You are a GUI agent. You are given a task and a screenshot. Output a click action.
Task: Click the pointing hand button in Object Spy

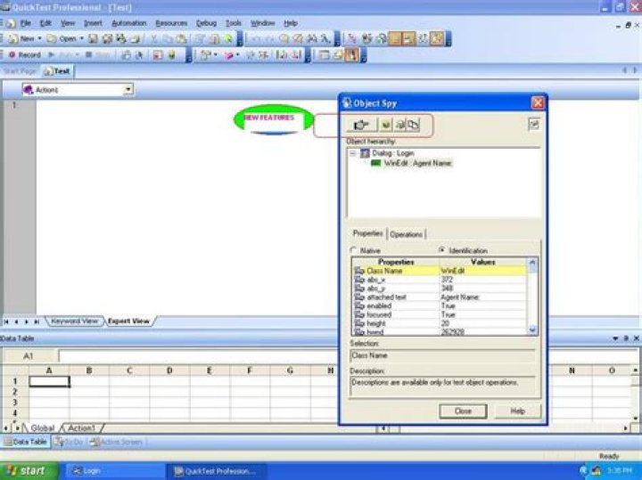(x=361, y=125)
